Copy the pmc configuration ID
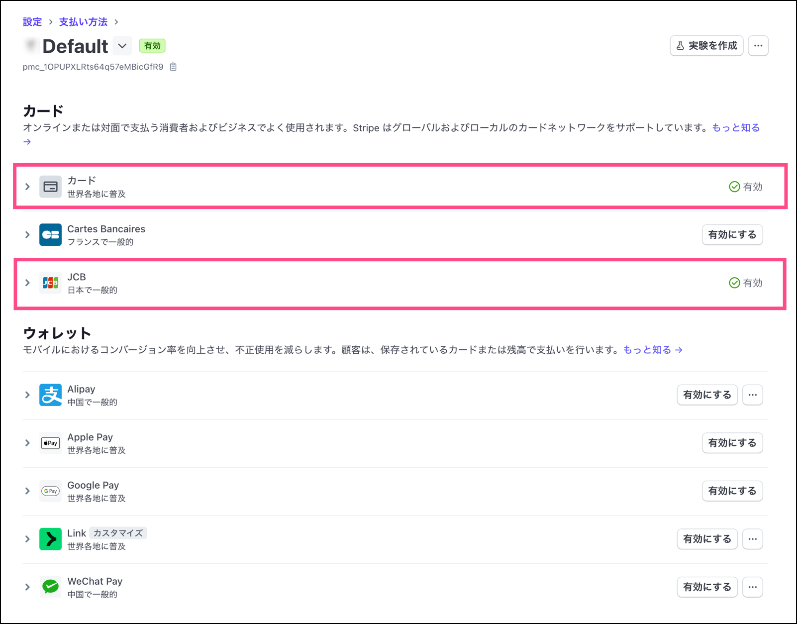The height and width of the screenshot is (624, 797). pyautogui.click(x=173, y=67)
